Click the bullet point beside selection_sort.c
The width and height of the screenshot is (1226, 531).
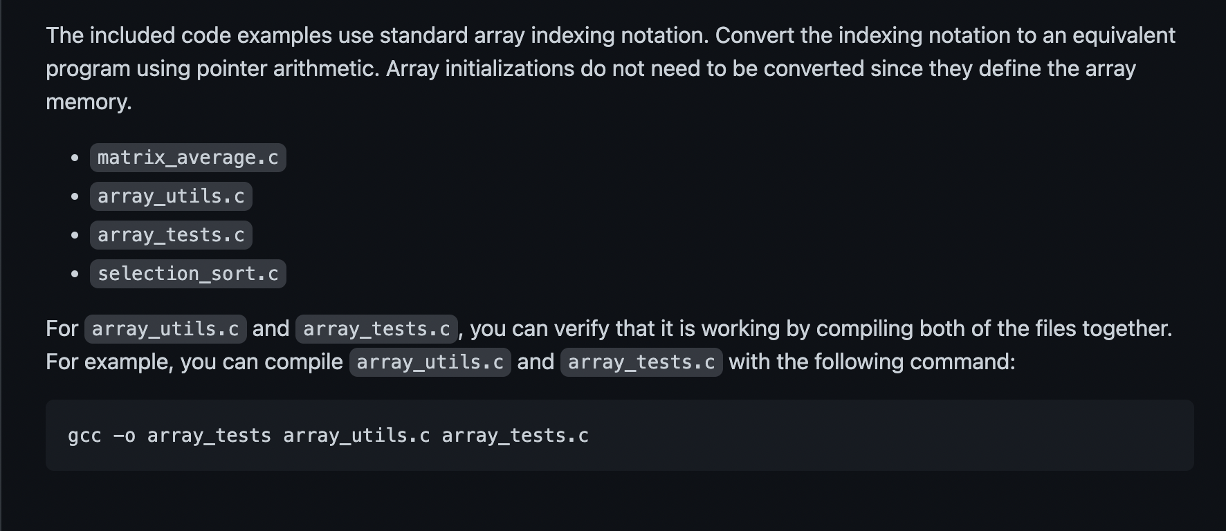click(x=75, y=274)
